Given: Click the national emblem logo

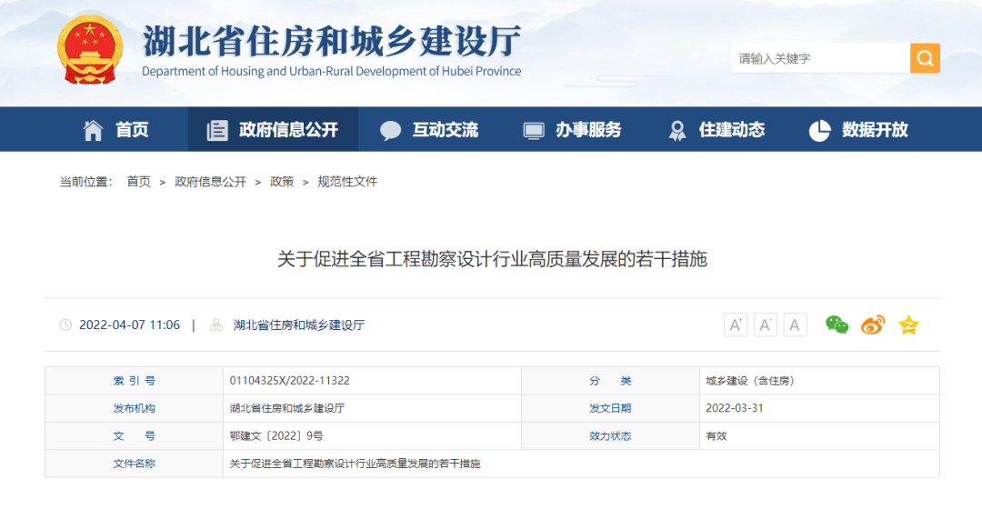Looking at the screenshot, I should tap(89, 49).
